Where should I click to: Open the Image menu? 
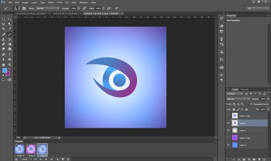25,3
